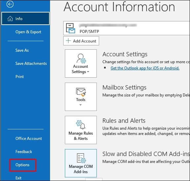Click the Account Settings person-gear icon
The height and width of the screenshot is (181, 190).
(81, 59)
